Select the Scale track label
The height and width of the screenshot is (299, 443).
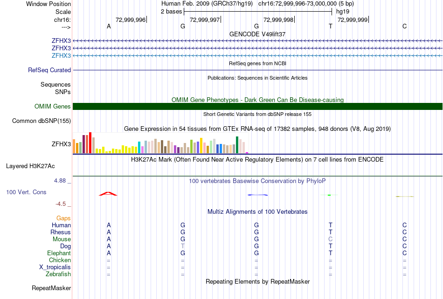pos(63,12)
